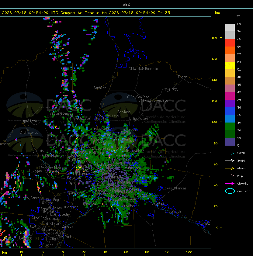Image resolution: width=253 pixels, height=256 pixels.
Task: Click the Catitas place label
Action: pyautogui.click(x=158, y=204)
